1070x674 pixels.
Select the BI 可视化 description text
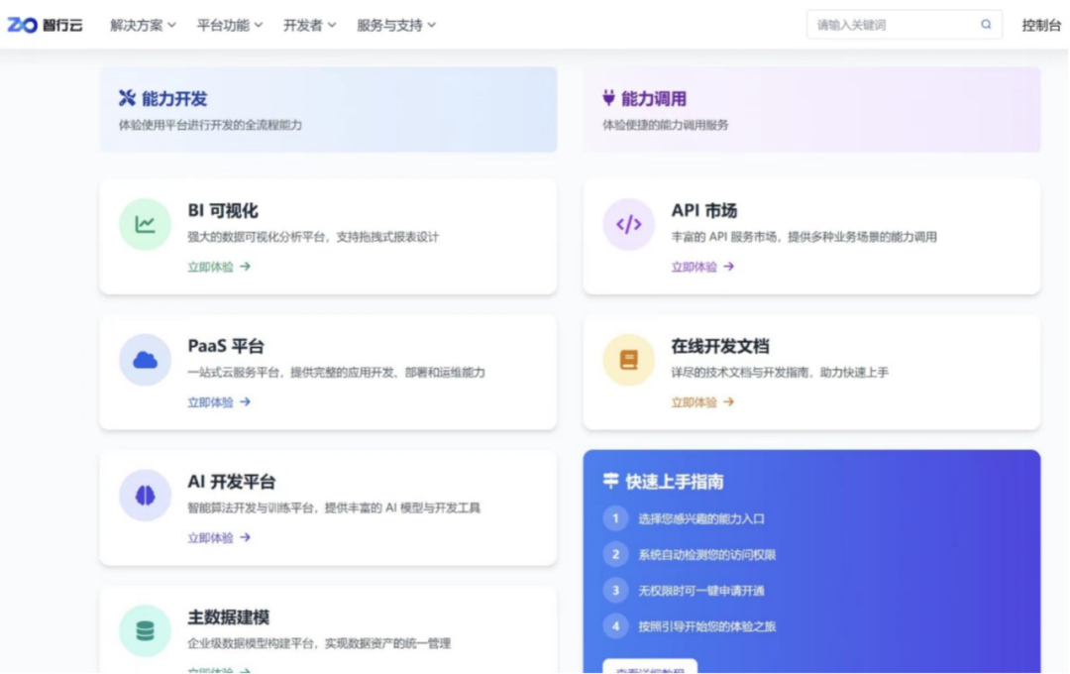pyautogui.click(x=313, y=237)
